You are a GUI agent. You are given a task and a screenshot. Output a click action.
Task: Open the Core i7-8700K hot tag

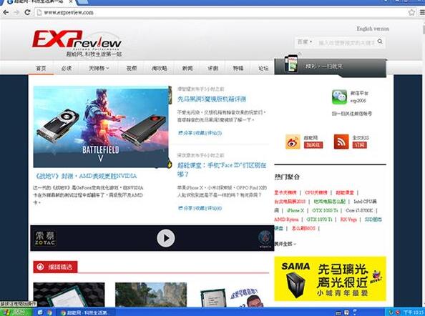click(359, 210)
